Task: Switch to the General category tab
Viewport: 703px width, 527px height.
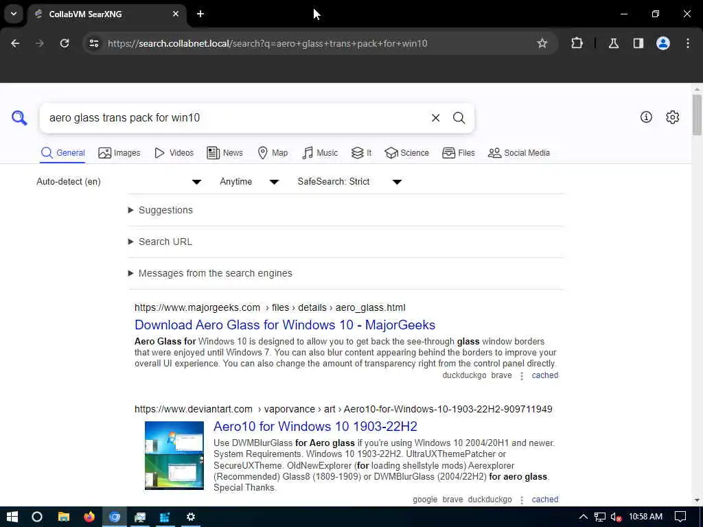Action: point(62,153)
